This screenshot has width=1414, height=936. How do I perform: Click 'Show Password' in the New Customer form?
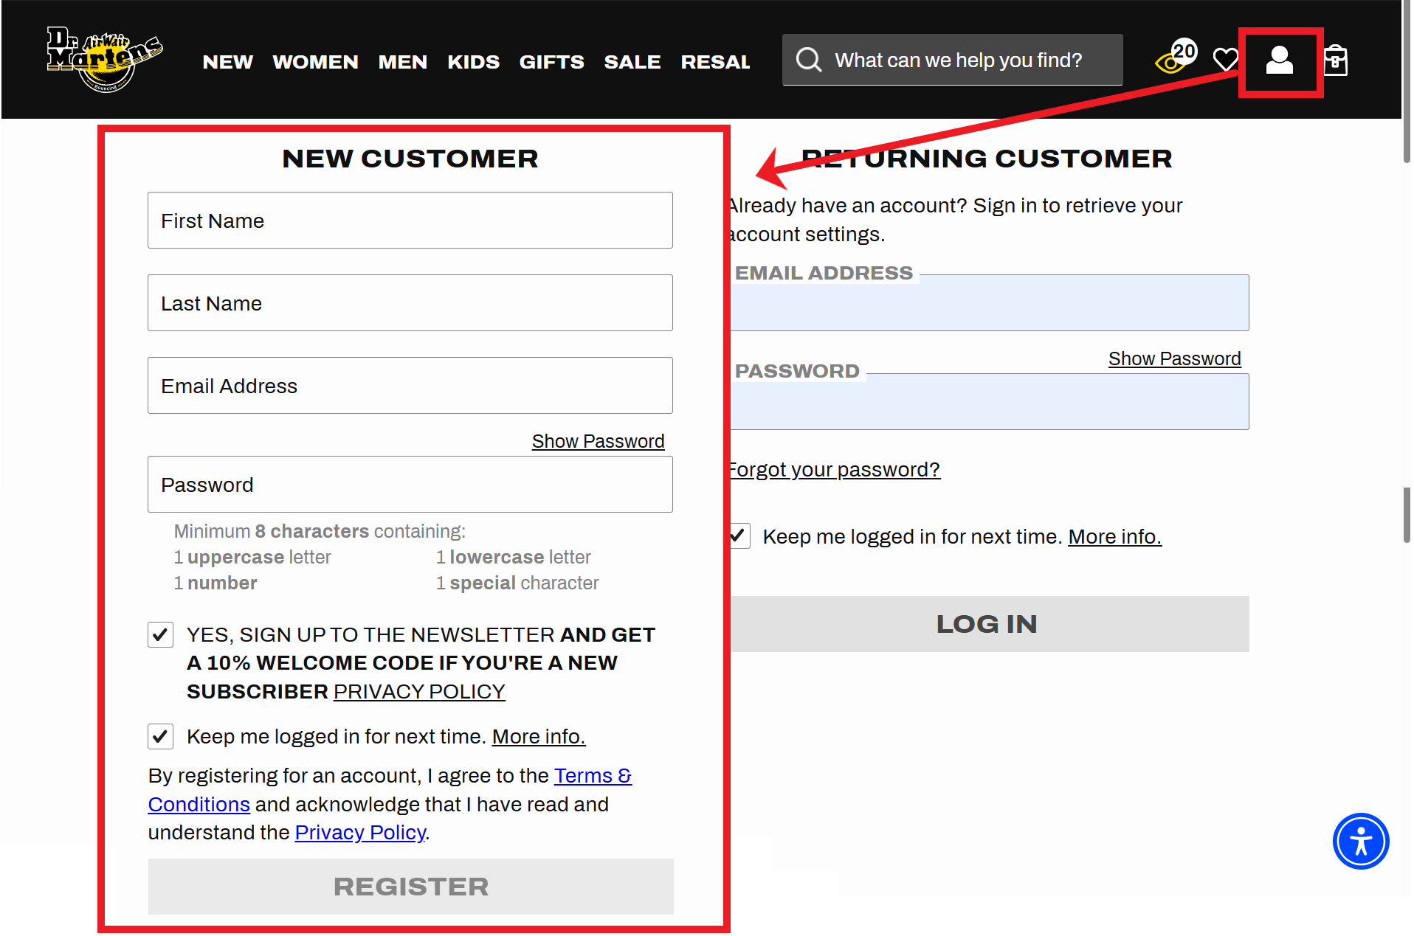click(x=598, y=441)
